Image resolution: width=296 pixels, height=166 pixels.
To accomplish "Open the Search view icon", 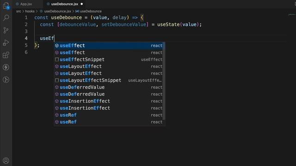I will coord(6,18).
